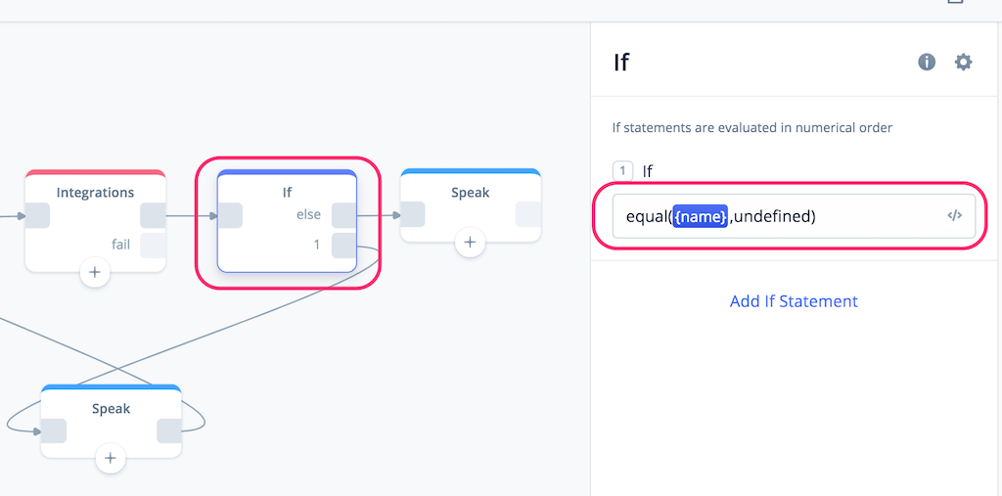Click the If block output port 1
This screenshot has width=1002, height=496.
(344, 246)
